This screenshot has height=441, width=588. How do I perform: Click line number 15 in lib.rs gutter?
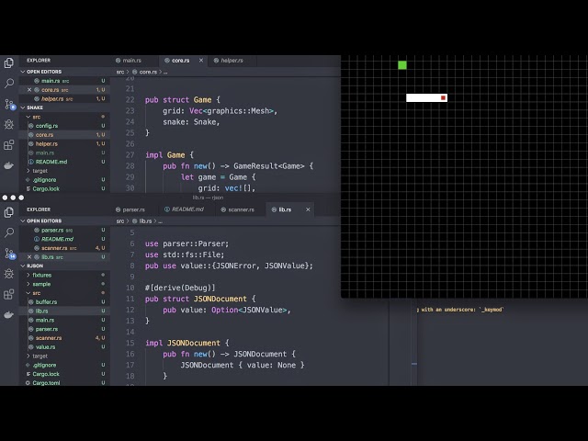coord(130,343)
